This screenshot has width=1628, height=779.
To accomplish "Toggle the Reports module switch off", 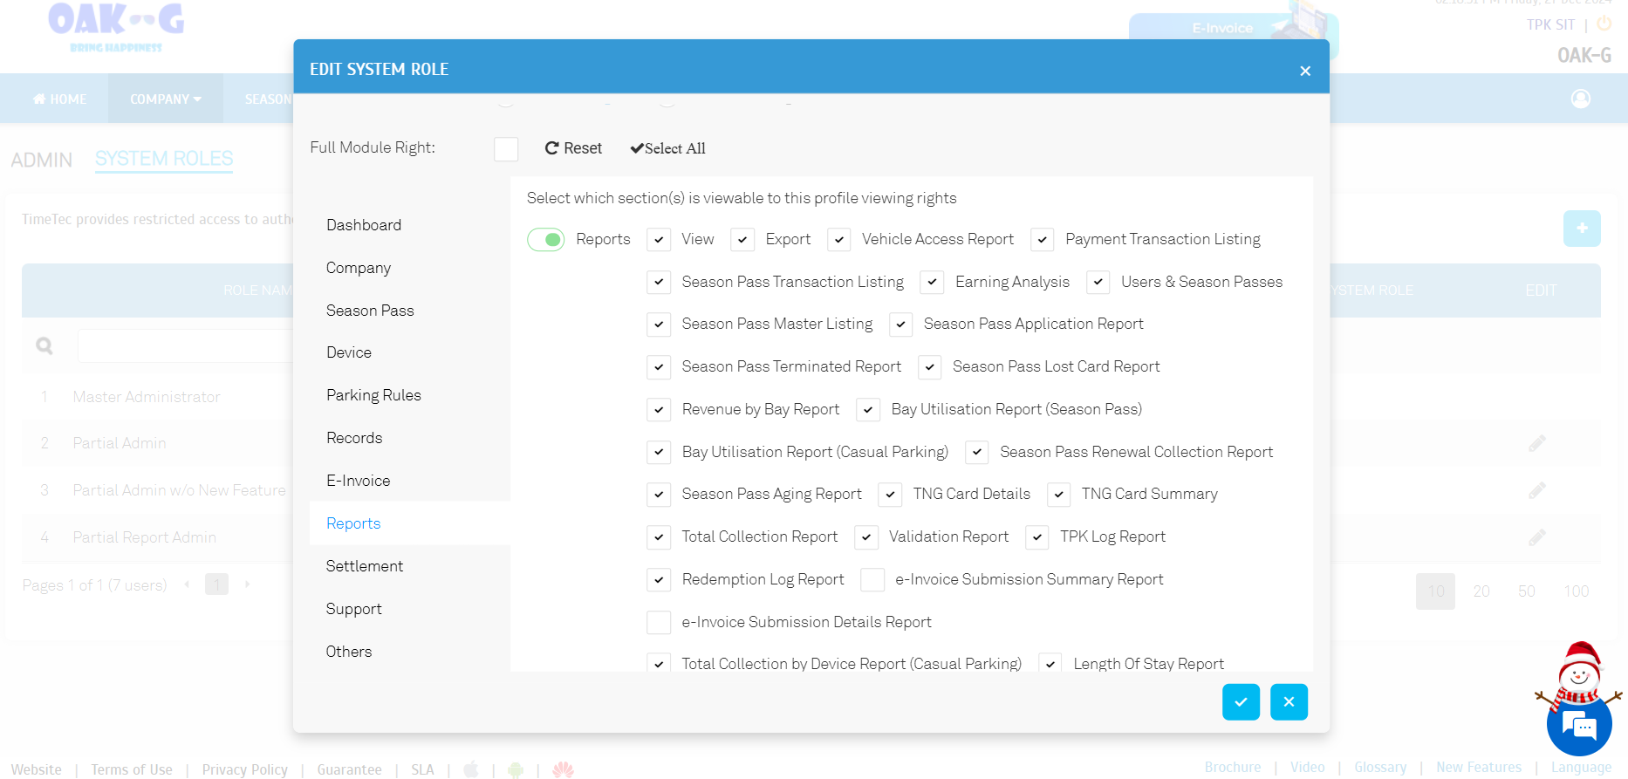I will point(546,240).
